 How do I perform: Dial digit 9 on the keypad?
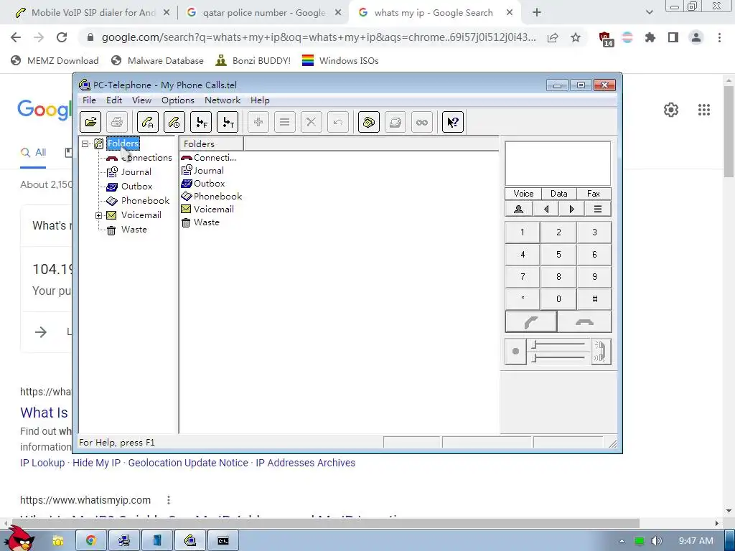pos(594,277)
